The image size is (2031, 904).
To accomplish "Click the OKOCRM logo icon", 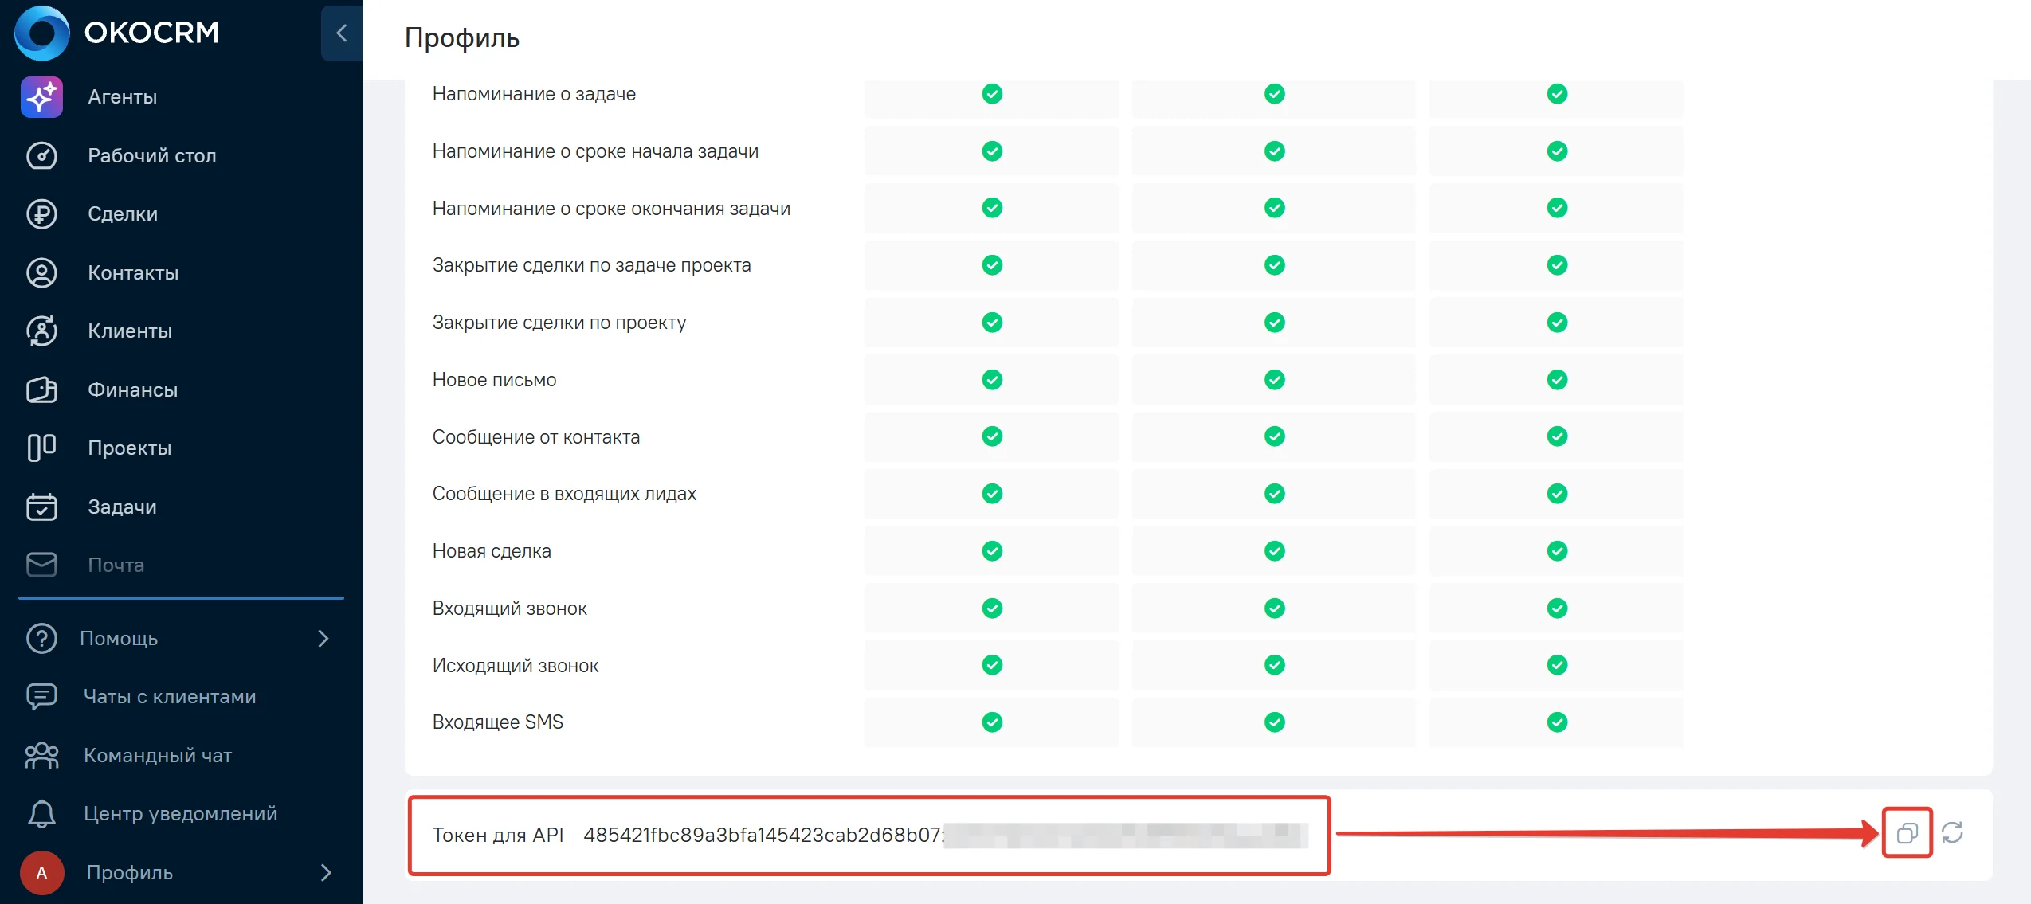I will (x=42, y=33).
